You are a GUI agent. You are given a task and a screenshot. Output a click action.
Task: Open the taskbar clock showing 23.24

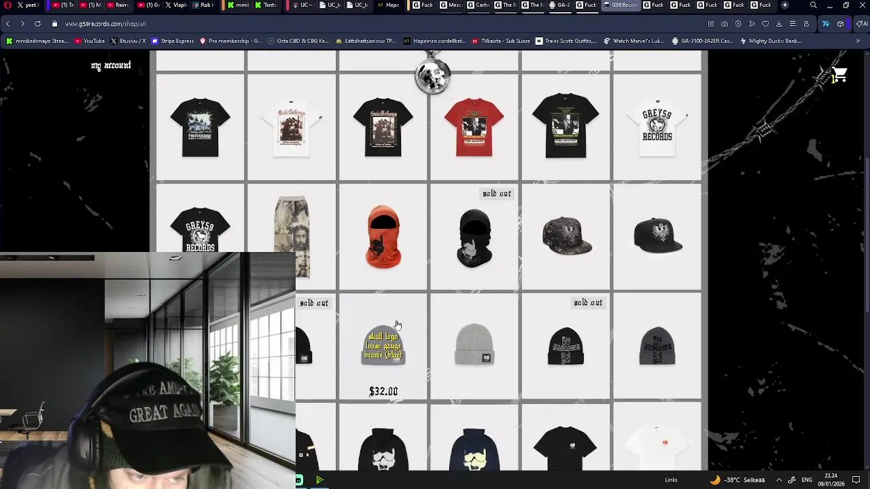831,479
